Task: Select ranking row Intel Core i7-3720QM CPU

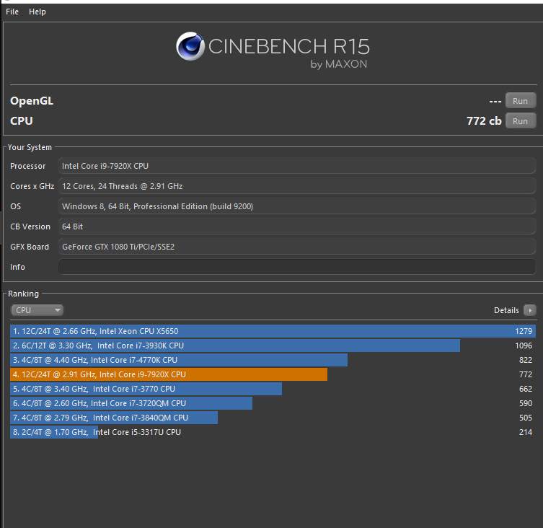Action: tap(273, 403)
